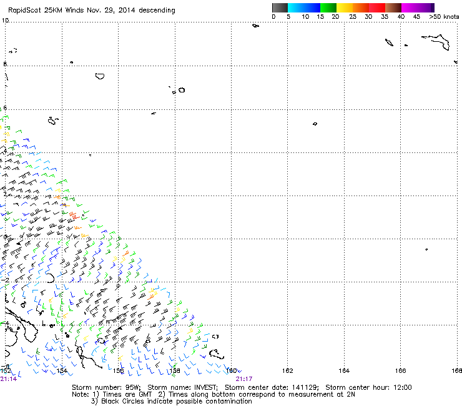Click the tiny island near 167E just south of equator

[426, 249]
